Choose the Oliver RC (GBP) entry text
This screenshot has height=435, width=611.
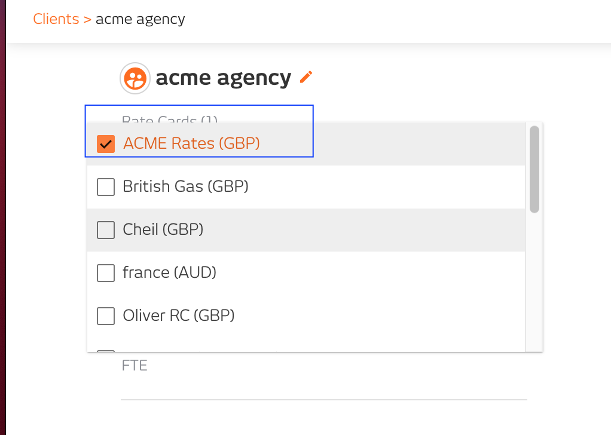(x=178, y=315)
